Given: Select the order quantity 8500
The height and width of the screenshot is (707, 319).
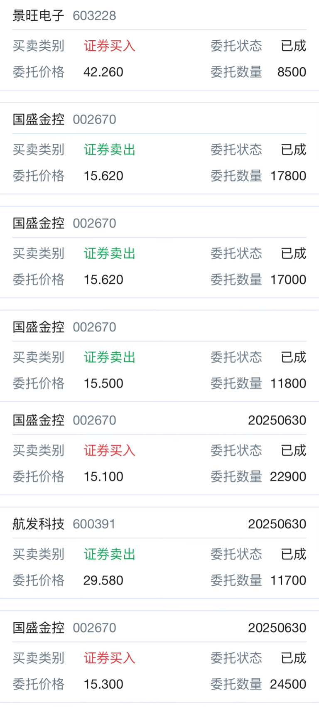Looking at the screenshot, I should (292, 72).
